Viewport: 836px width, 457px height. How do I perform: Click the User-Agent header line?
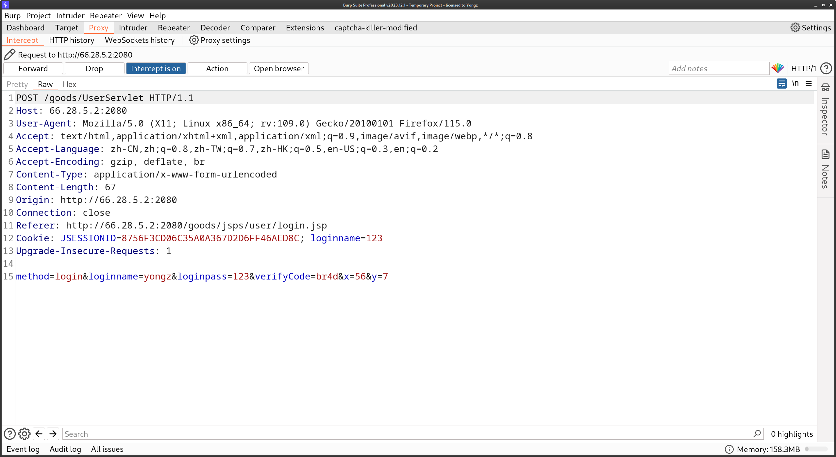coord(243,123)
